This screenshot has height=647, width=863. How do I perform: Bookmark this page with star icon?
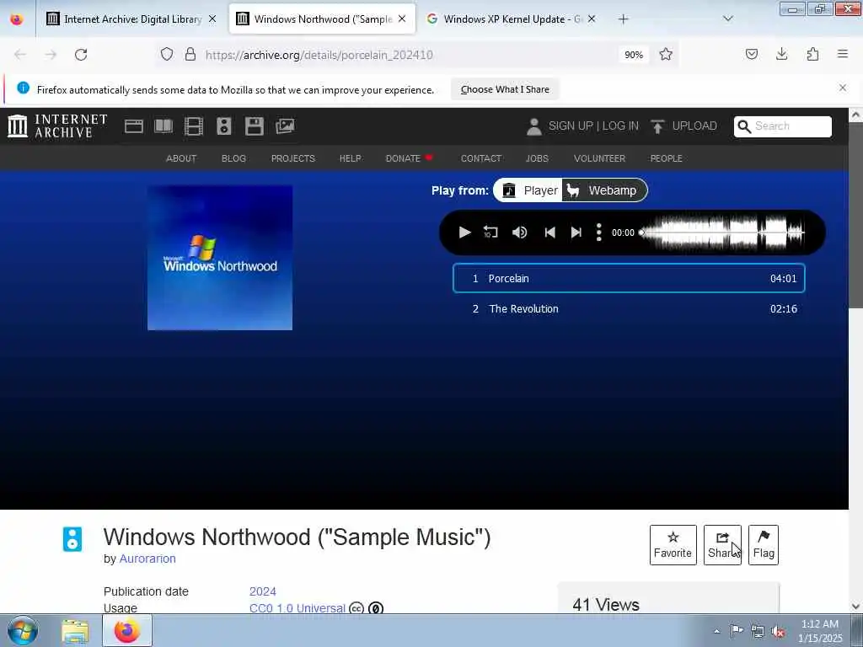coord(666,54)
